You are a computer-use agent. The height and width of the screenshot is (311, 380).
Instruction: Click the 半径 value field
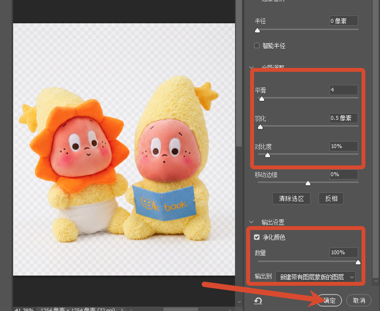[x=344, y=21]
